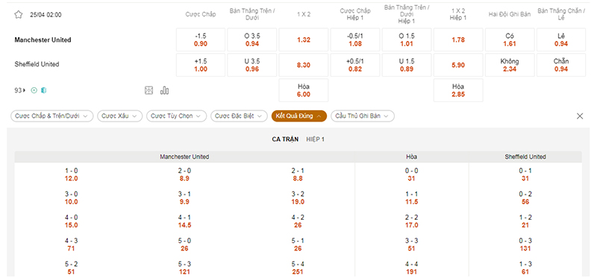The width and height of the screenshot is (597, 278).
Task: Click the green circled A icon
Action: [x=34, y=90]
